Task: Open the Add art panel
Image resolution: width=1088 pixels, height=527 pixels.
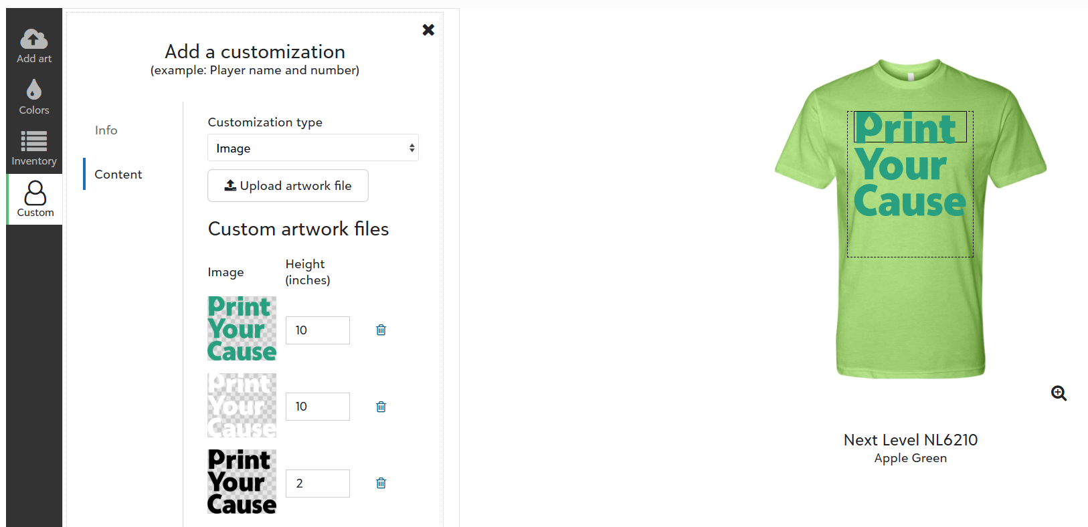Action: pos(34,45)
